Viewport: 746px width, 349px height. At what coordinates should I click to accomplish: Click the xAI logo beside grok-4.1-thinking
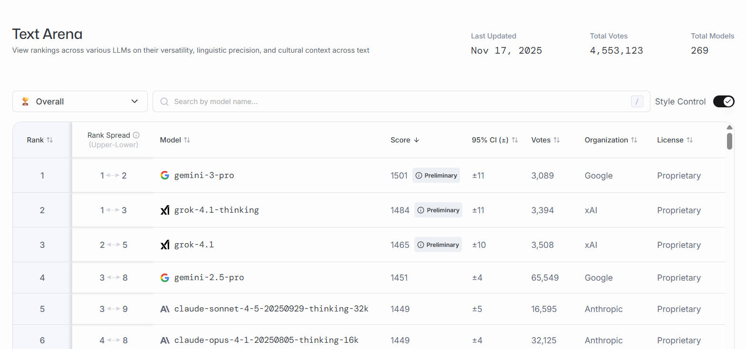(x=165, y=210)
